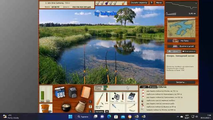Click the Войти в штаб button
213x120 pixels.
[181, 46]
